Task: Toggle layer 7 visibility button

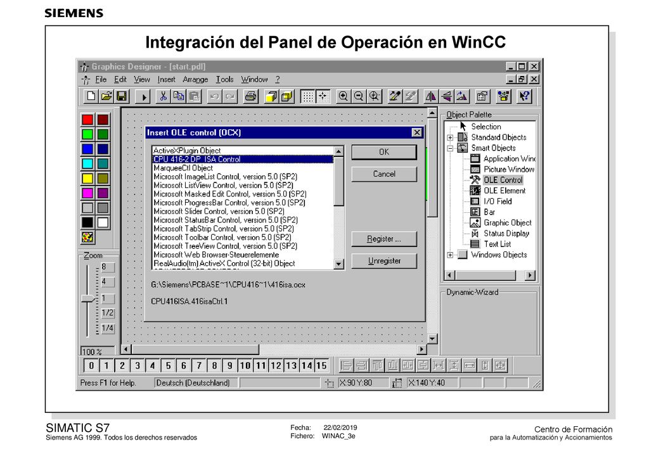Action: coord(198,365)
